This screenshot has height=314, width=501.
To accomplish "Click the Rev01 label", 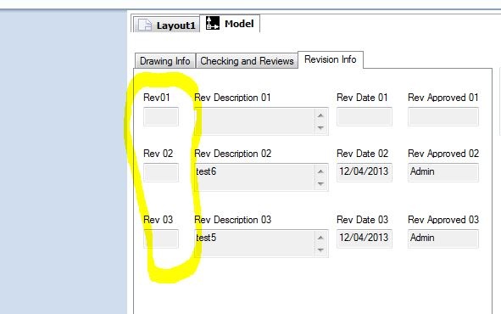I will (x=157, y=98).
